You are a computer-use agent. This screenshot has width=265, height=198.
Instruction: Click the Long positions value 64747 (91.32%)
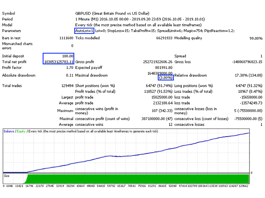(x=249, y=86)
